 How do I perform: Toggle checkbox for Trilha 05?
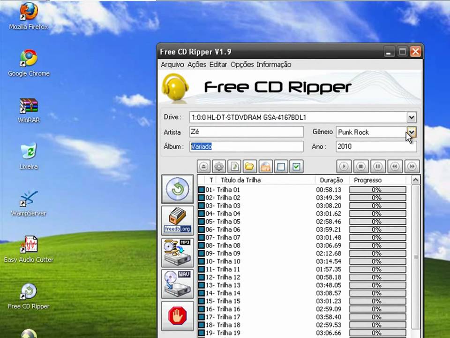point(202,222)
